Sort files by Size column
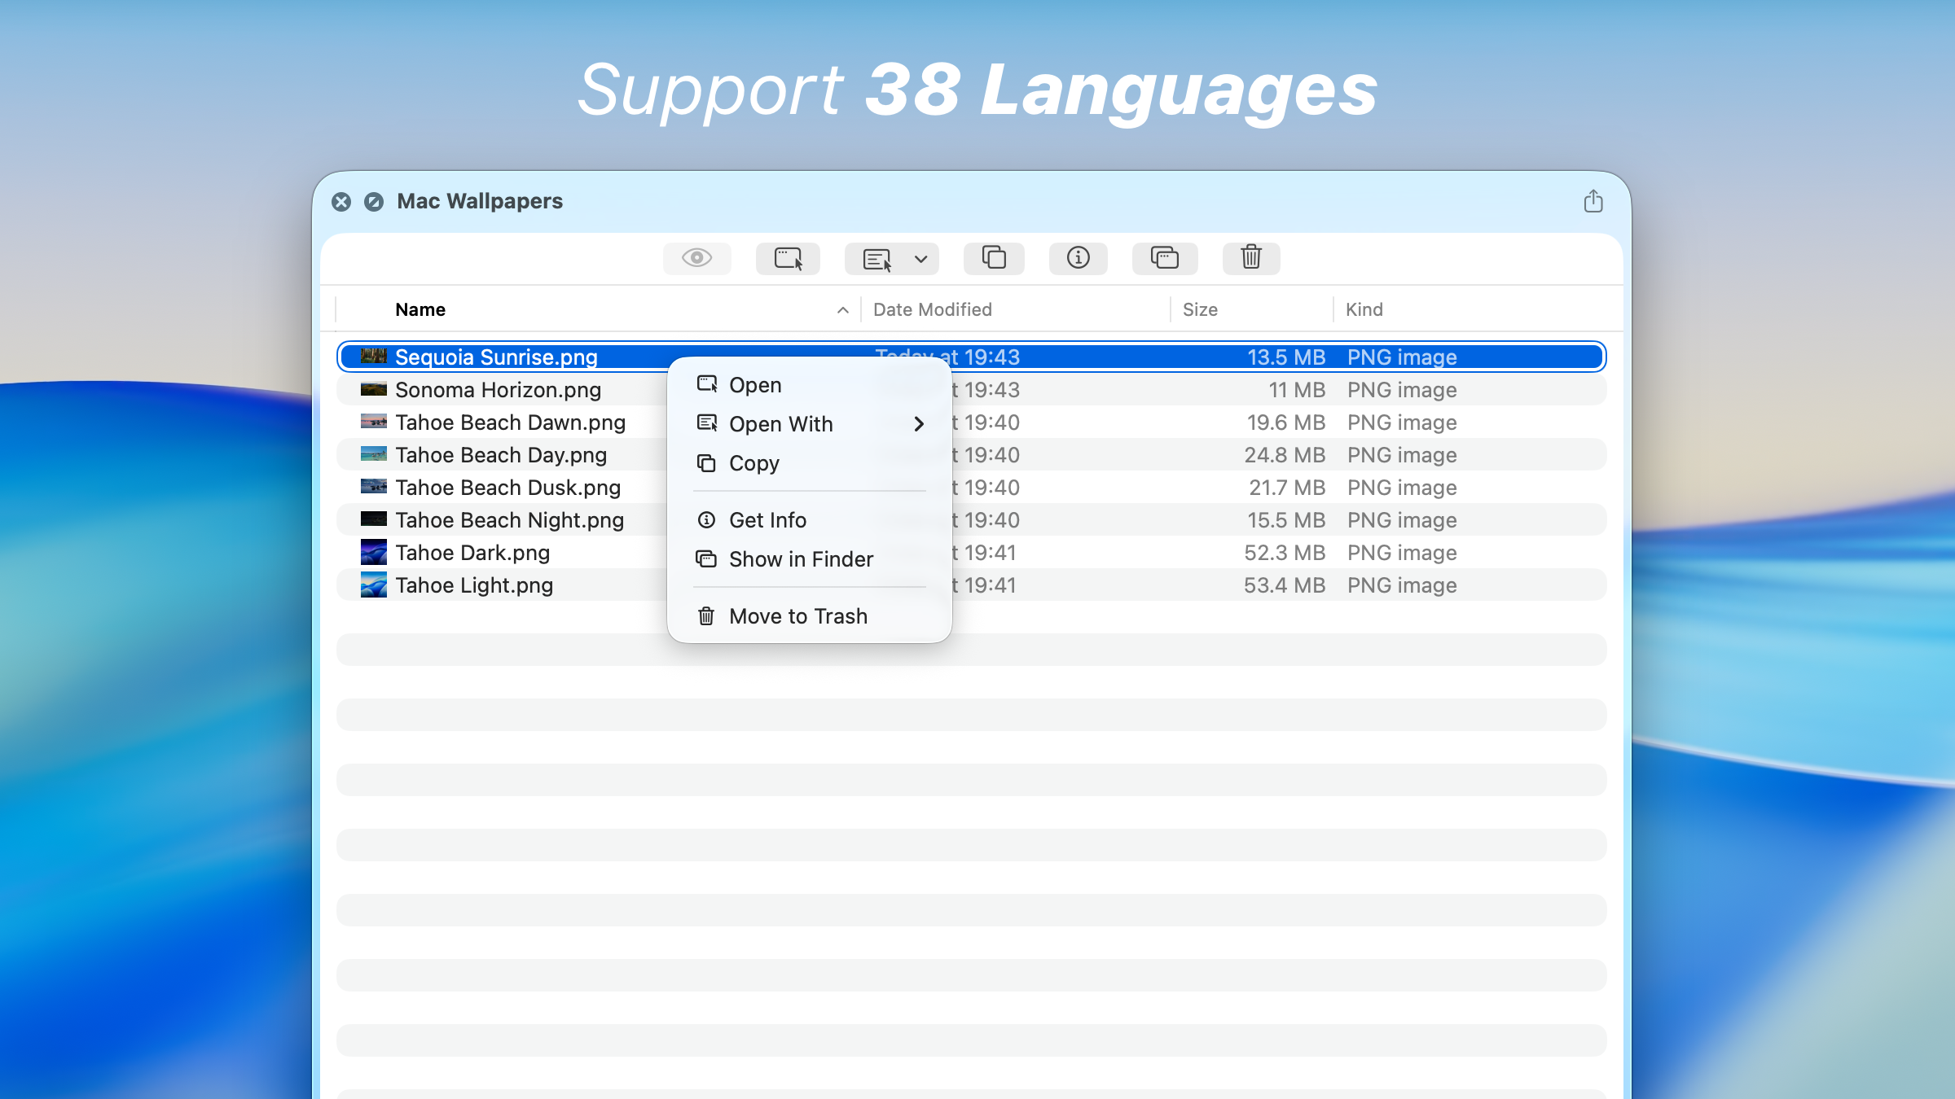Image resolution: width=1955 pixels, height=1099 pixels. 1199,309
